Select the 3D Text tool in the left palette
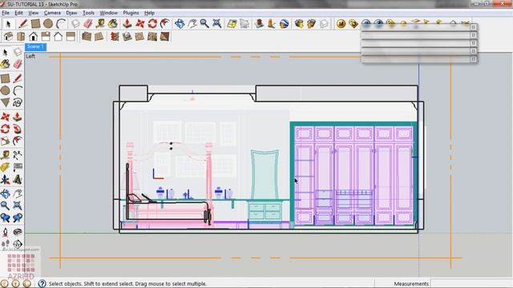The width and height of the screenshot is (513, 288). click(18, 179)
